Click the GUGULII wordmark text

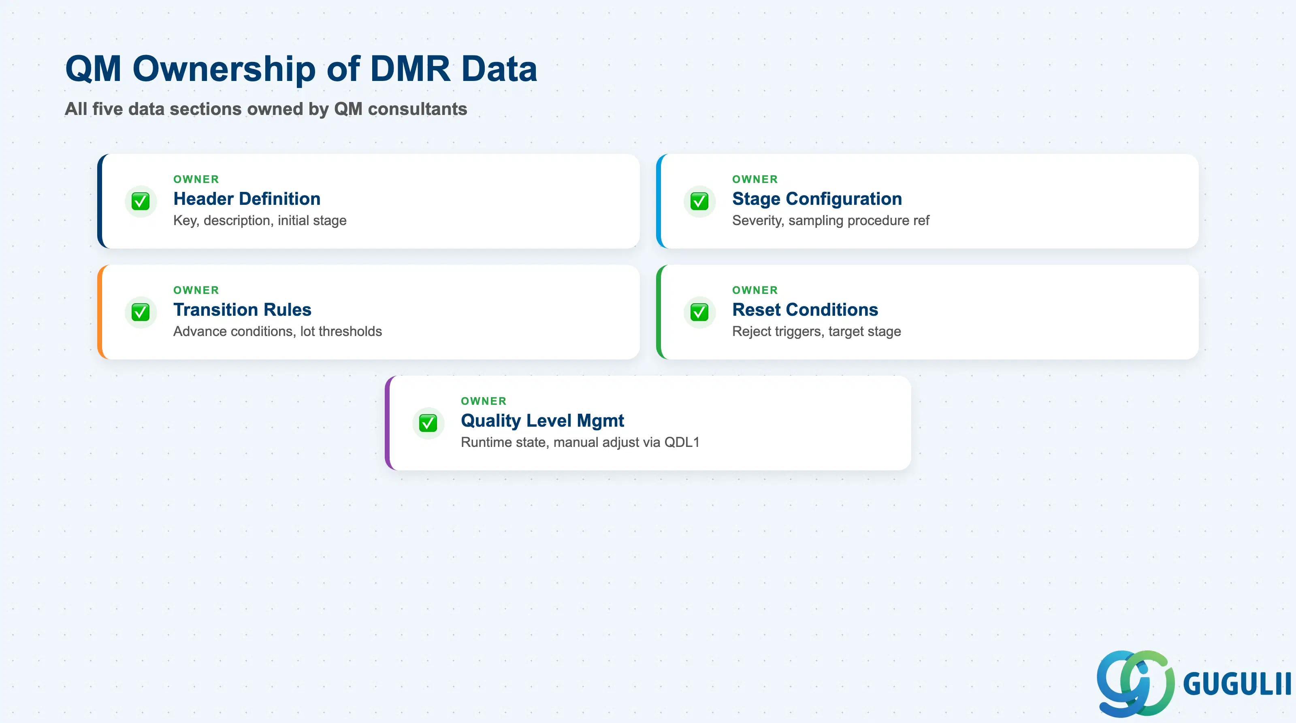1237,684
